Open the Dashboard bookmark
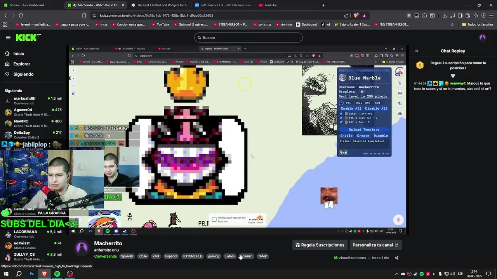 pyautogui.click(x=306, y=24)
